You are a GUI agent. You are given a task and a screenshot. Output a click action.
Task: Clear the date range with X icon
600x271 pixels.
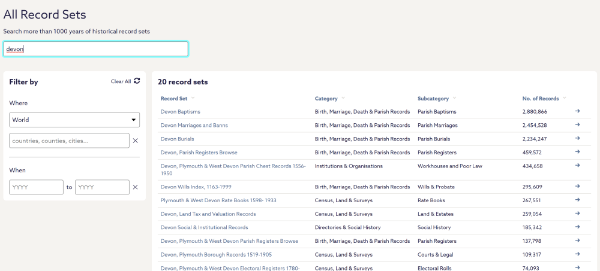(x=135, y=187)
